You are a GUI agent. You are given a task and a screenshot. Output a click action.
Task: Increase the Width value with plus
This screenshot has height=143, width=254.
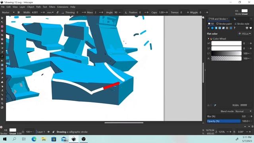(44, 12)
